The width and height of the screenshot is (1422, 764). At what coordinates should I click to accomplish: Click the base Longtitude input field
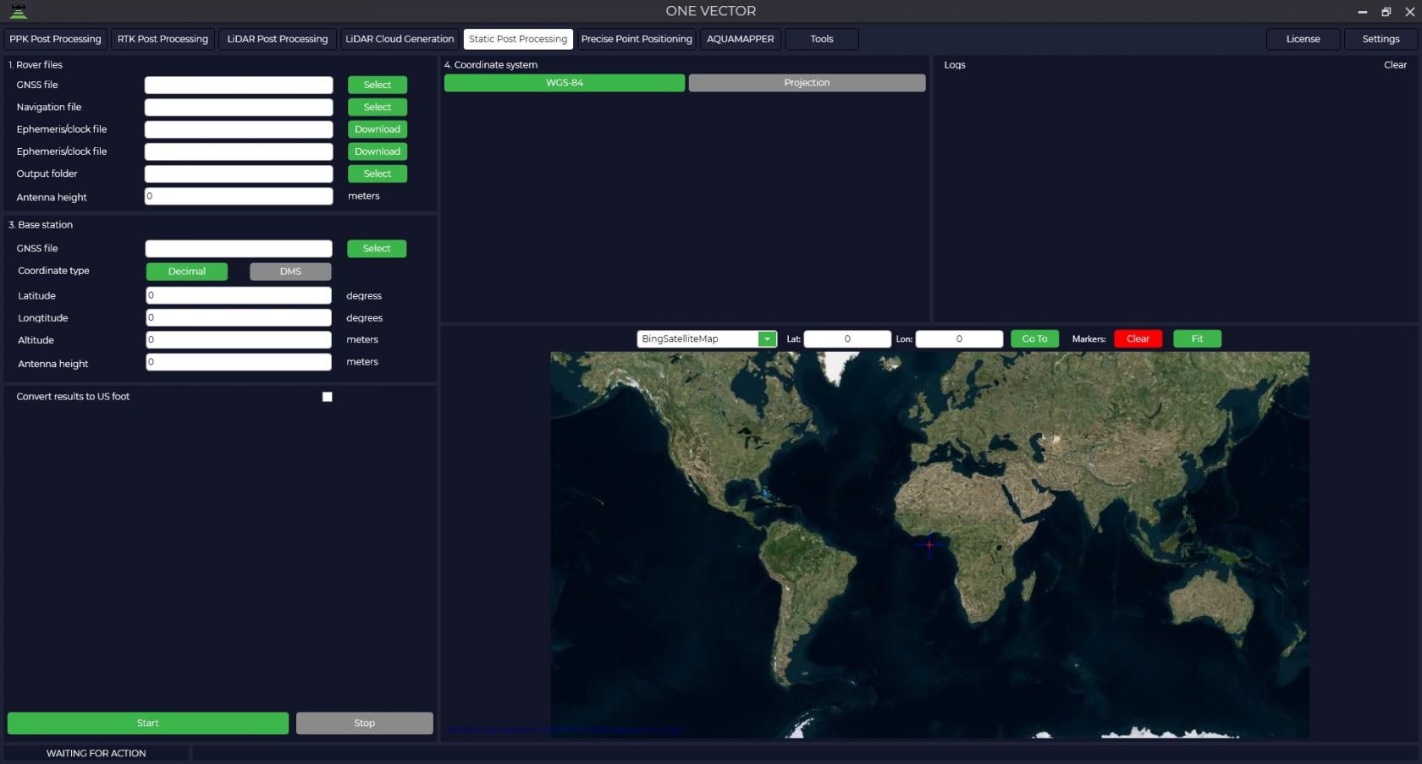239,317
